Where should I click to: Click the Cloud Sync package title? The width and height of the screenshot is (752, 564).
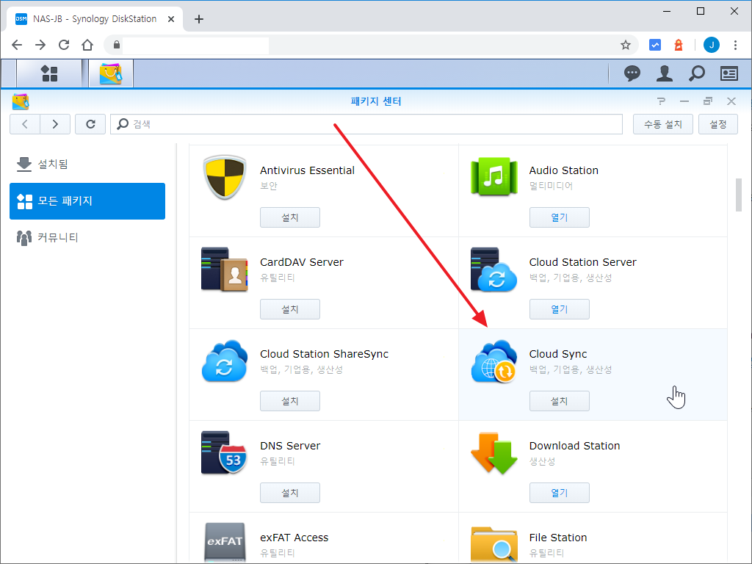tap(558, 354)
